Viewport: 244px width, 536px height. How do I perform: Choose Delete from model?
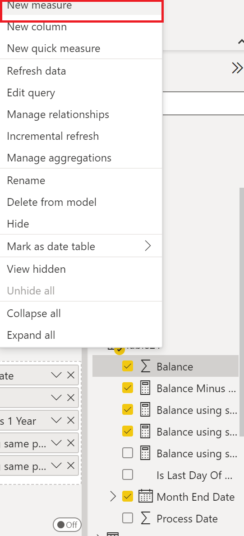point(81,202)
